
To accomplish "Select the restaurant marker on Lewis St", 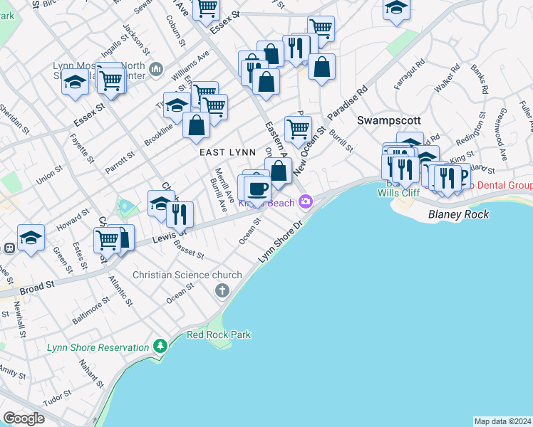I will tap(180, 213).
